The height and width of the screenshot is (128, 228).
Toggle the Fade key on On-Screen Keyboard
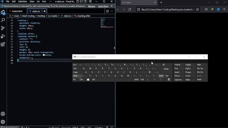click(x=199, y=80)
